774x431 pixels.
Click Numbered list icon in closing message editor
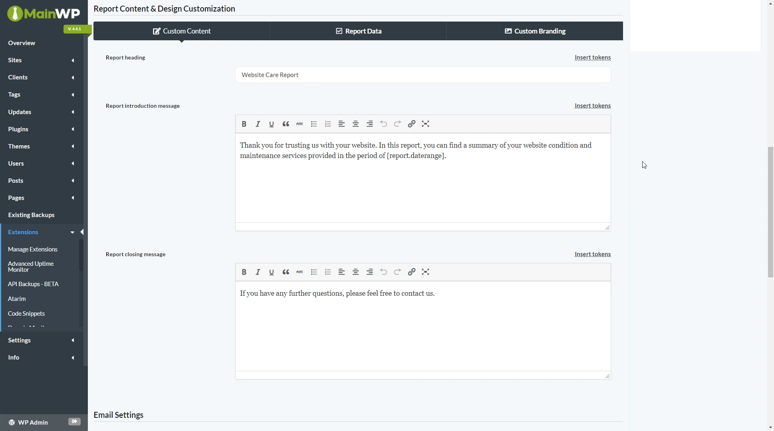328,272
